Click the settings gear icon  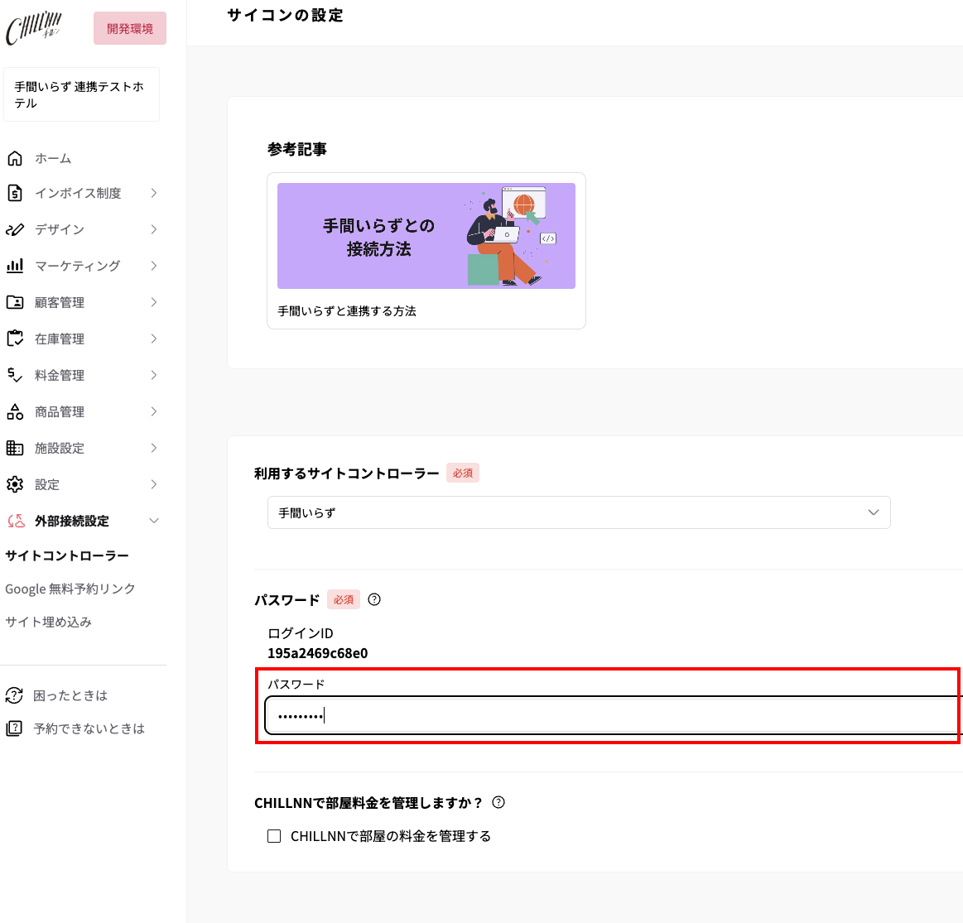tap(15, 484)
